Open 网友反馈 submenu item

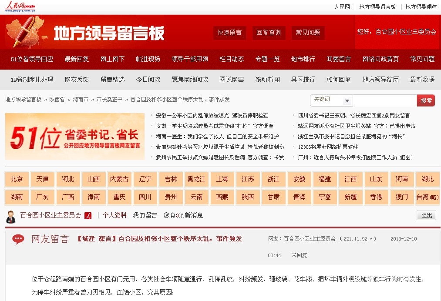pos(77,80)
